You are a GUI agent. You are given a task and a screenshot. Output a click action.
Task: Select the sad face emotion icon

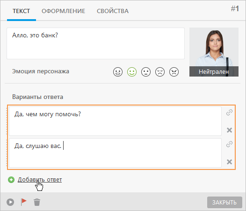point(160,72)
